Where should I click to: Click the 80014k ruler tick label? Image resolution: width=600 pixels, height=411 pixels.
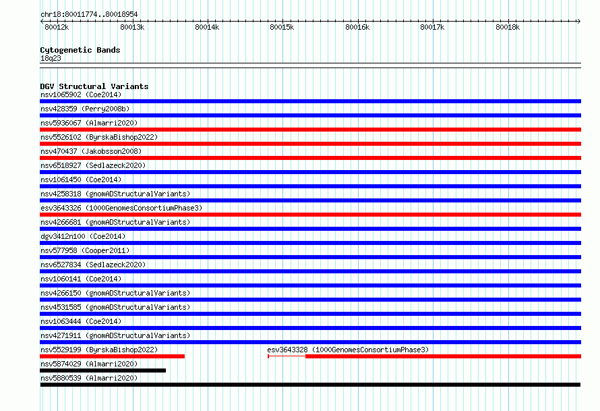tap(207, 27)
